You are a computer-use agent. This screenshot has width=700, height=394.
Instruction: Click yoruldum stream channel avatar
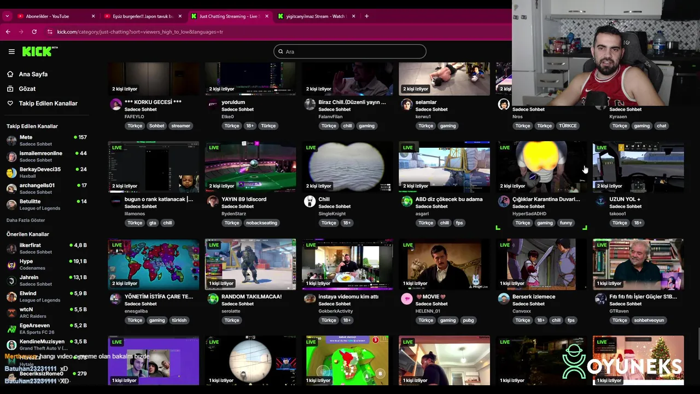point(213,104)
